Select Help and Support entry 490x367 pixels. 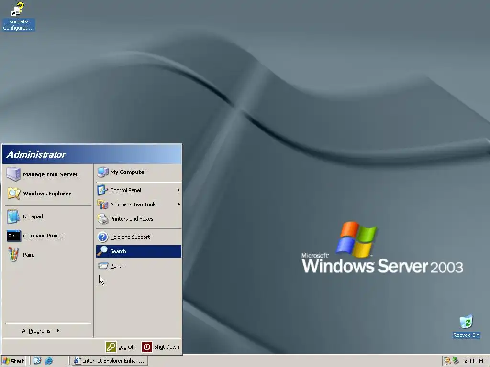coord(139,237)
